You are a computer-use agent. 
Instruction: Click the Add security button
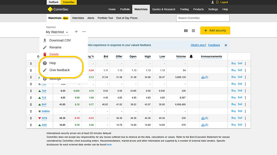coord(215,30)
